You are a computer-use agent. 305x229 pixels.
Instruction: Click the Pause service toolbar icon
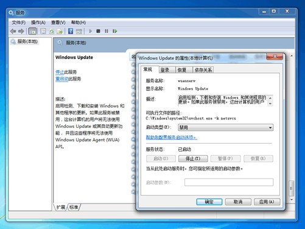[107, 31]
